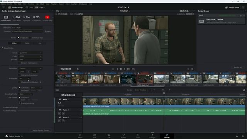Open the Quality Best dropdown
This screenshot has width=247, height=139.
(36, 88)
